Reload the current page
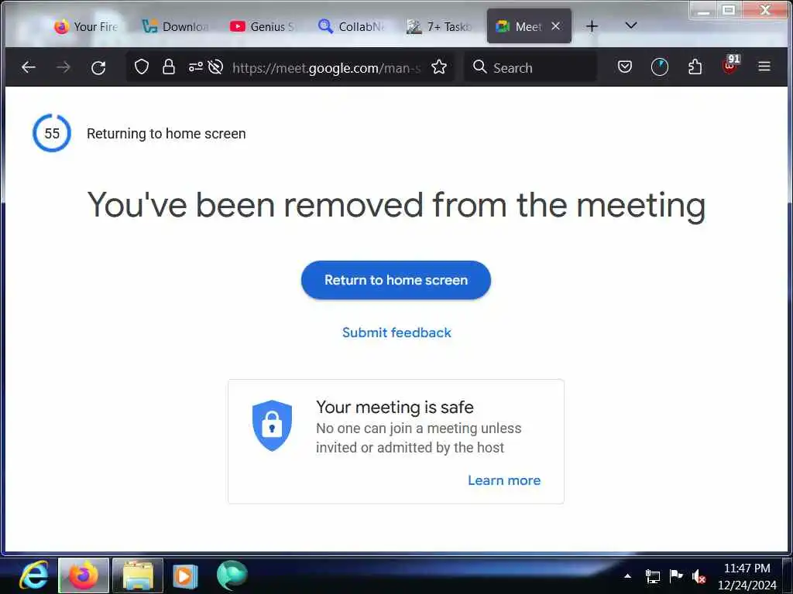Viewport: 793px width, 594px height. (x=98, y=67)
